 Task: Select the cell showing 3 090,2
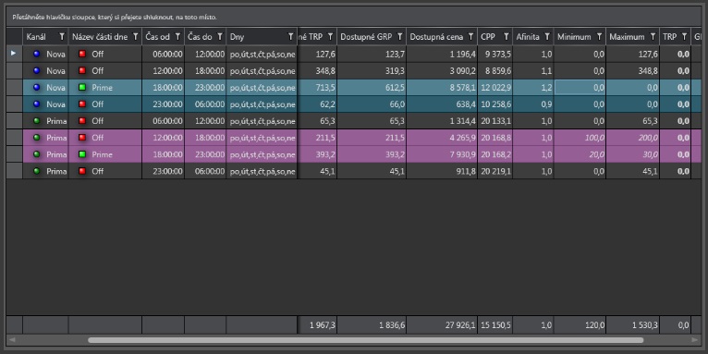pyautogui.click(x=442, y=71)
